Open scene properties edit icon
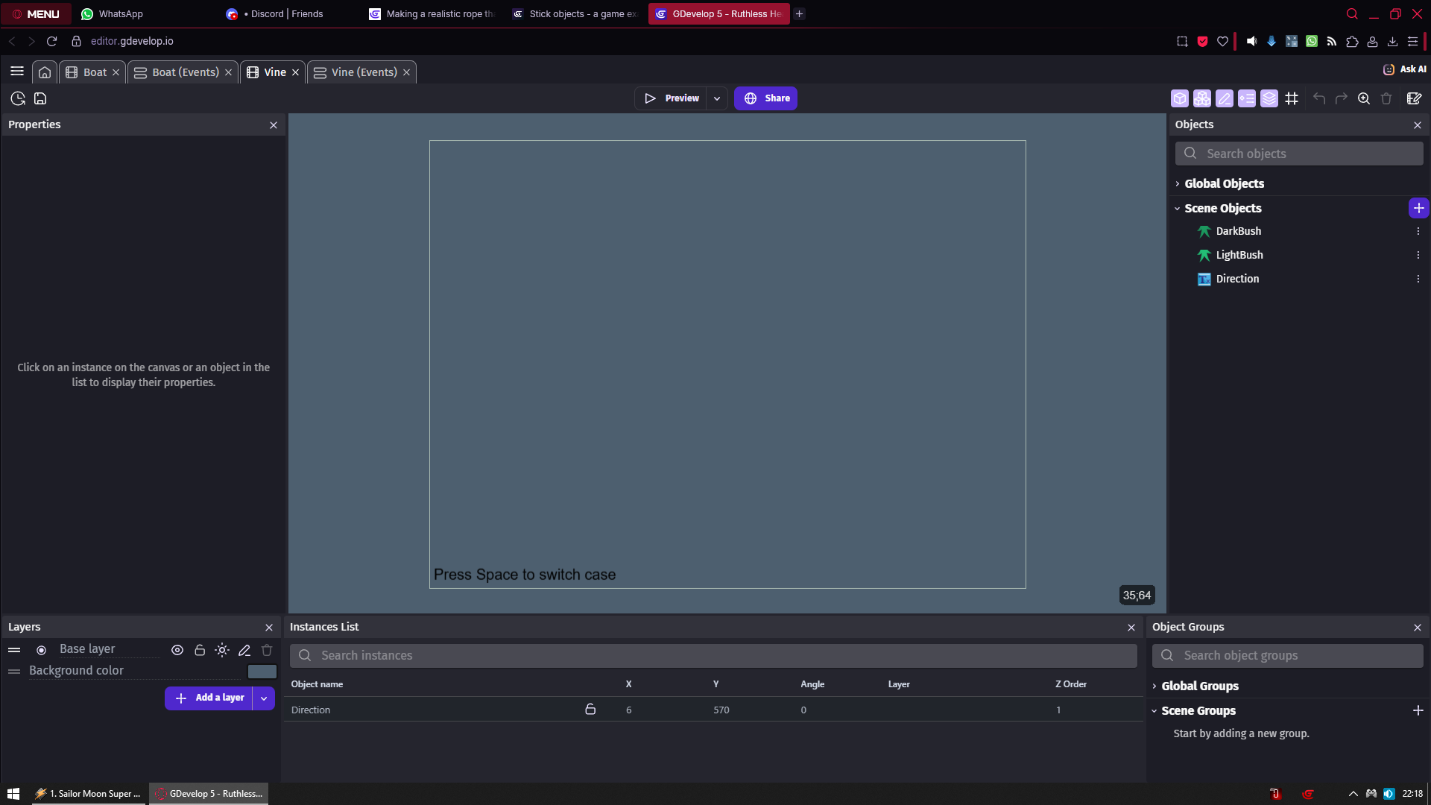The height and width of the screenshot is (805, 1431). pos(1414,98)
